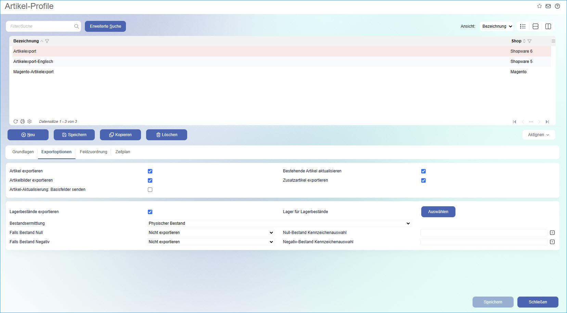
Task: Toggle Artikel exportieren checkbox
Action: (150, 171)
